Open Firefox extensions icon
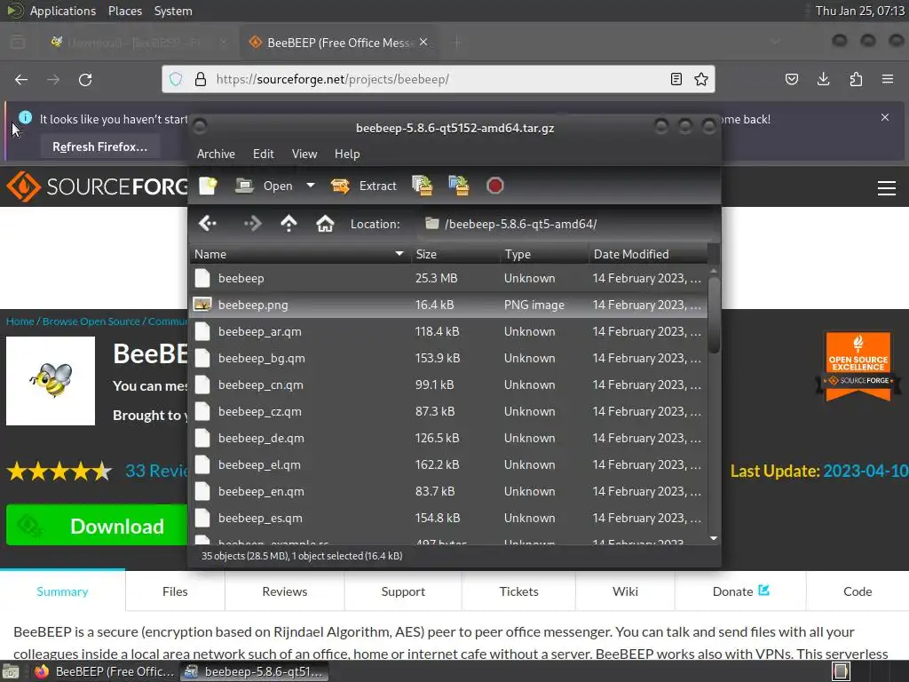The height and width of the screenshot is (682, 909). (x=856, y=79)
